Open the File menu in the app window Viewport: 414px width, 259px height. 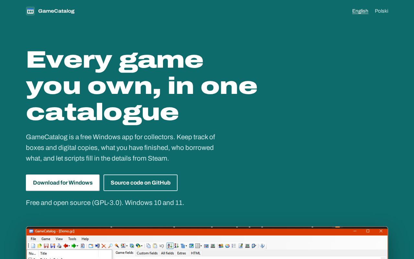pyautogui.click(x=33, y=239)
